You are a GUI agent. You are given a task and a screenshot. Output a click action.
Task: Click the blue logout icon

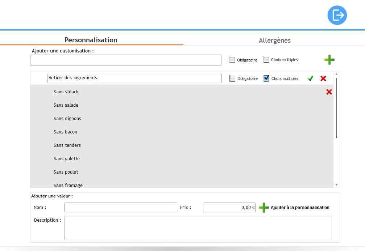[337, 15]
